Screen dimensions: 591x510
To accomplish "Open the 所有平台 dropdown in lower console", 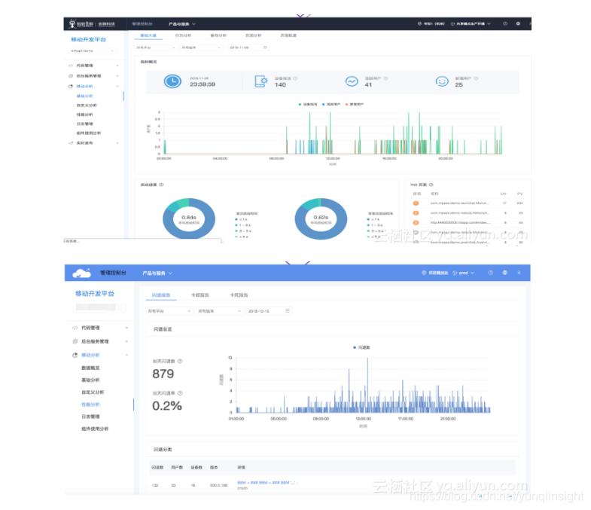I will coord(169,311).
